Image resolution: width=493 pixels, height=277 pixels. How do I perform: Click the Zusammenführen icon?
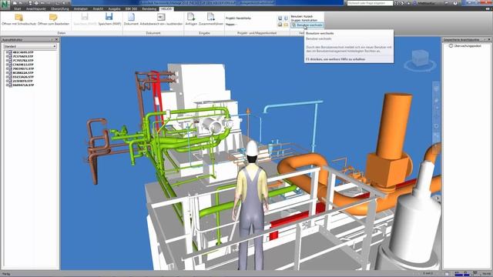[210, 17]
